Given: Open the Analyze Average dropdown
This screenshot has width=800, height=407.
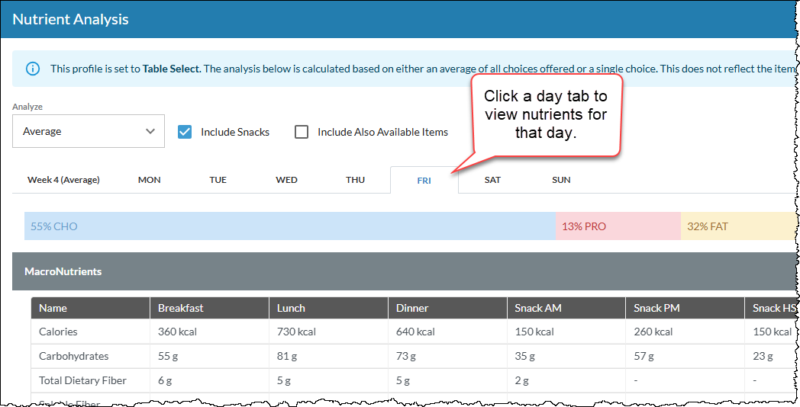Looking at the screenshot, I should [89, 131].
